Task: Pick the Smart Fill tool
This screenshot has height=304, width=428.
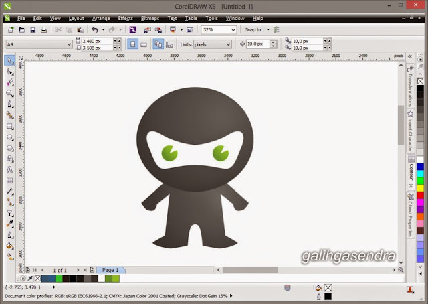Action: point(9,115)
